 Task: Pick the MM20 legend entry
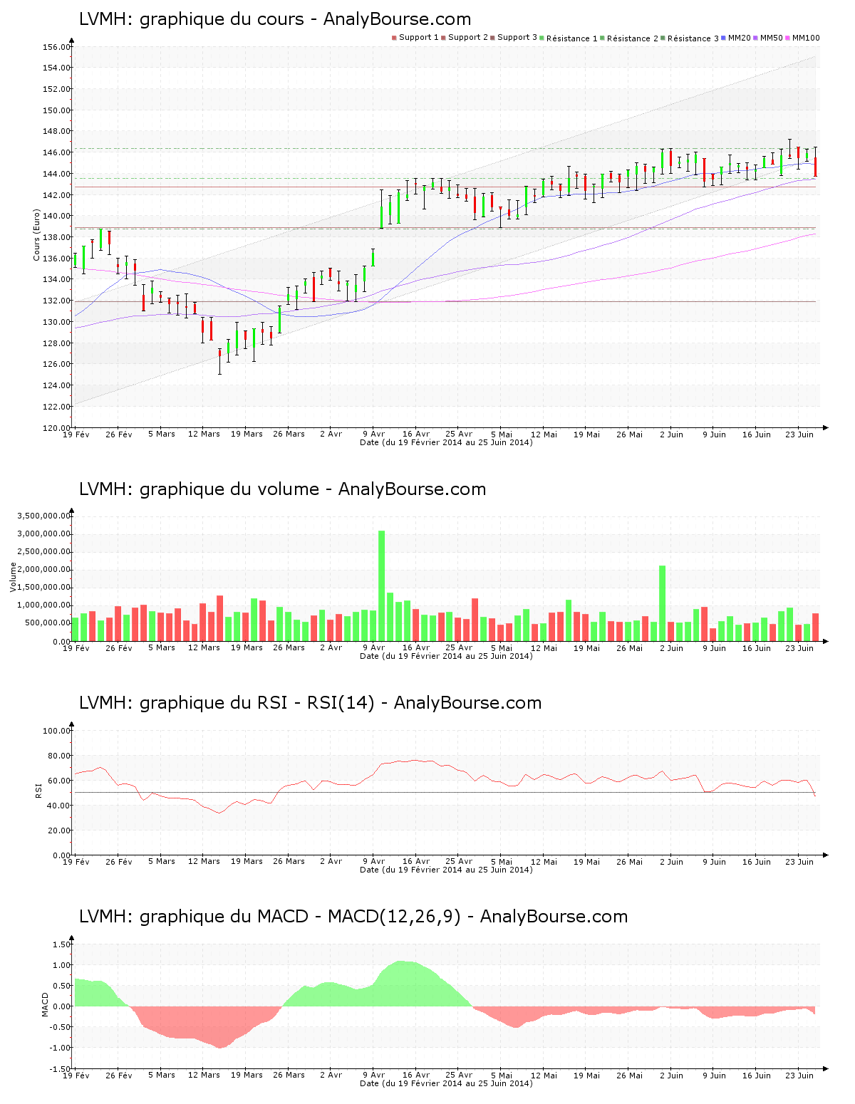click(736, 38)
